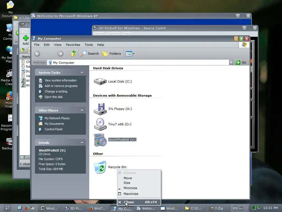
Task: Open My Documents link in sidebar
Action: (54, 124)
